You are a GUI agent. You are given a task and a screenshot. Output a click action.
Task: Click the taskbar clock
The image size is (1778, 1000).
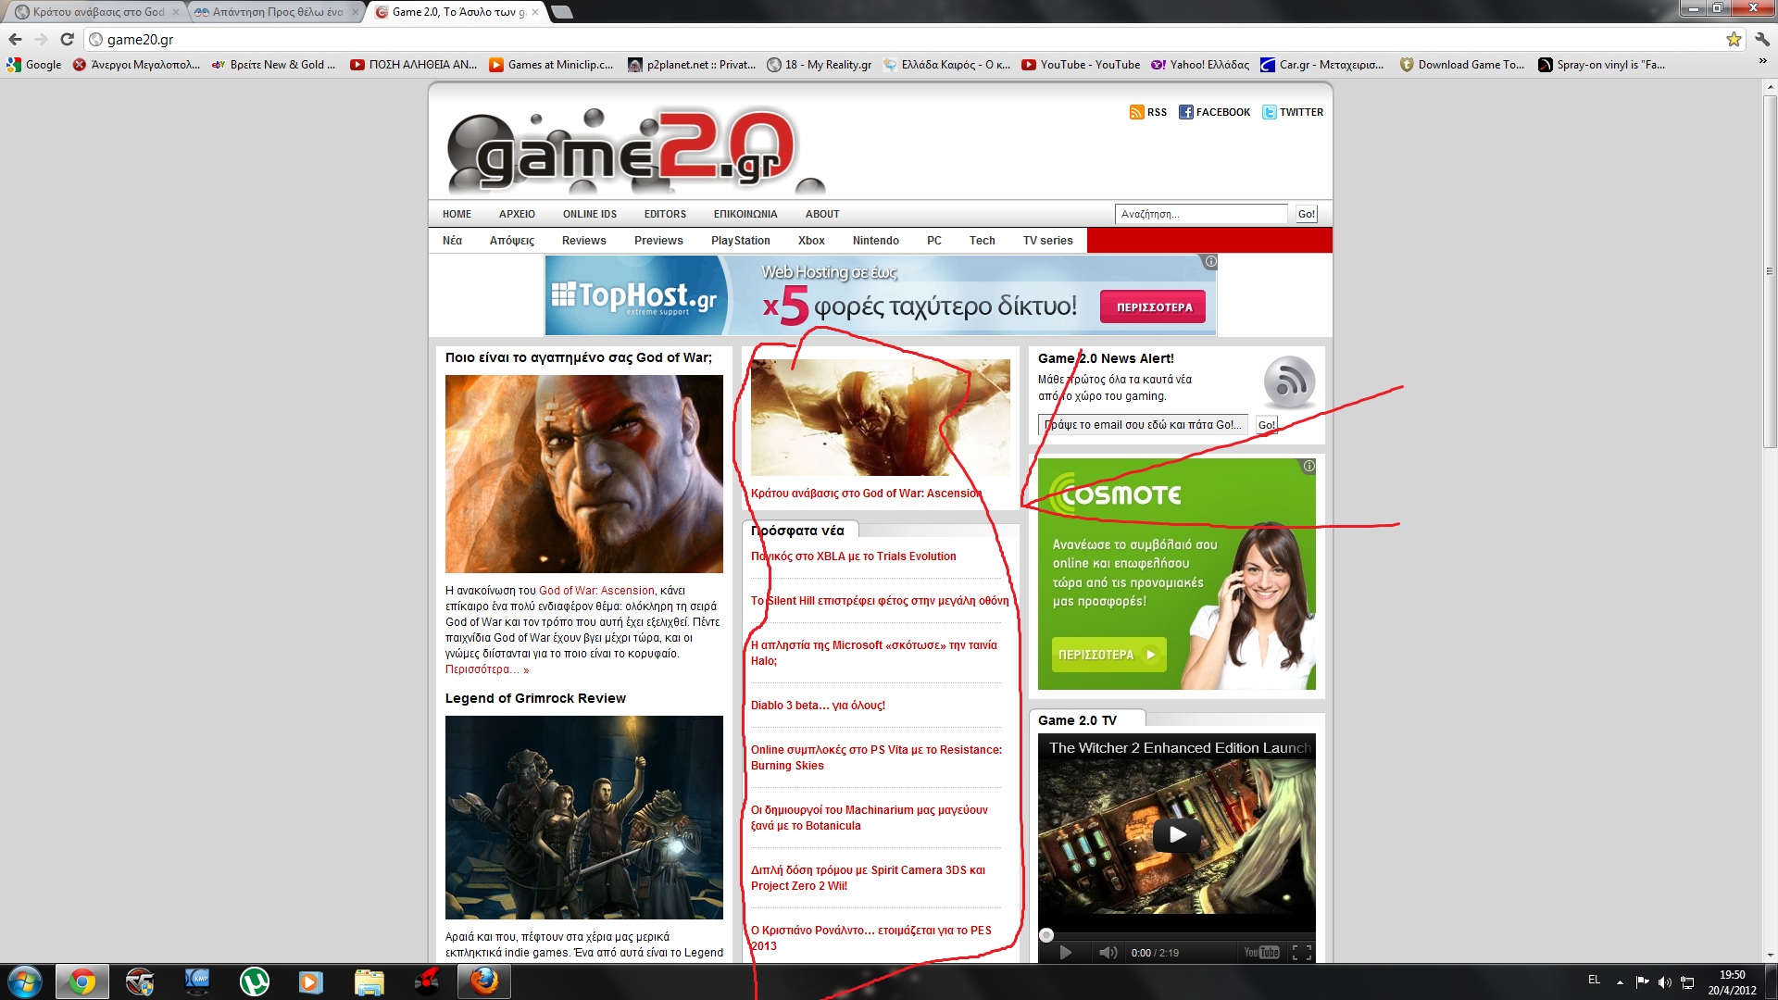1732,982
